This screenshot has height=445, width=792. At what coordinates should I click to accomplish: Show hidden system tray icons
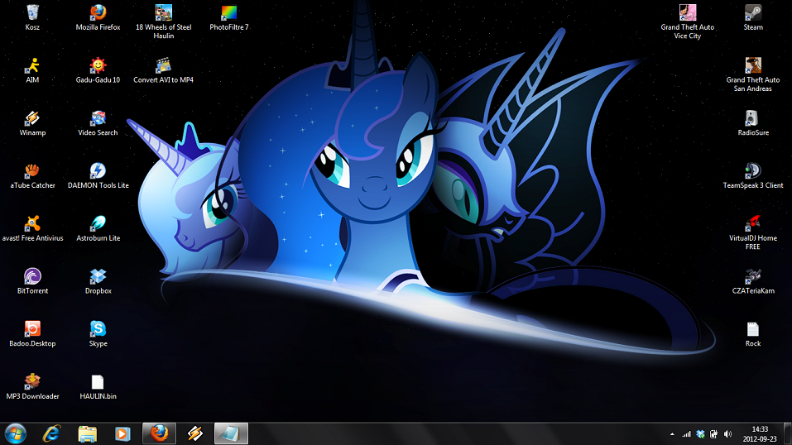click(671, 433)
